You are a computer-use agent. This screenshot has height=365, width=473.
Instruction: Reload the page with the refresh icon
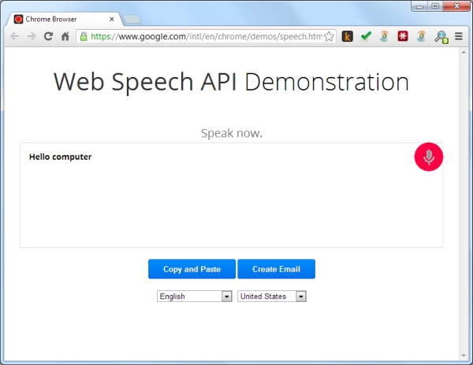(48, 36)
